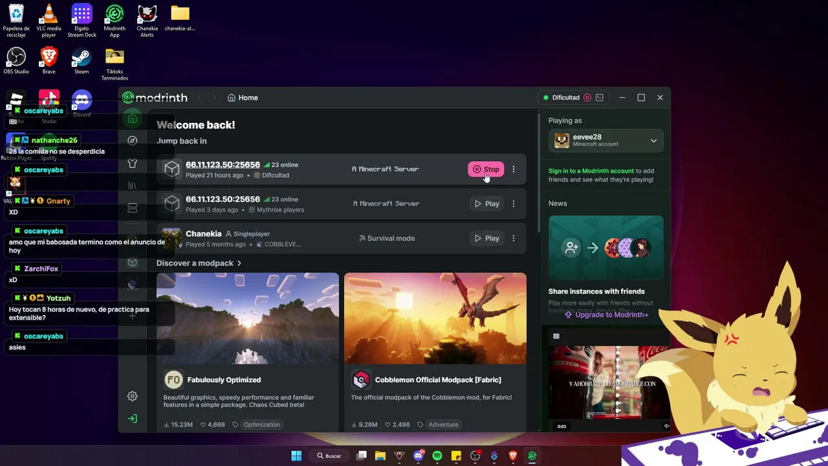Open the Tiktoks Terminados desktop folder
The image size is (828, 466).
pyautogui.click(x=114, y=64)
